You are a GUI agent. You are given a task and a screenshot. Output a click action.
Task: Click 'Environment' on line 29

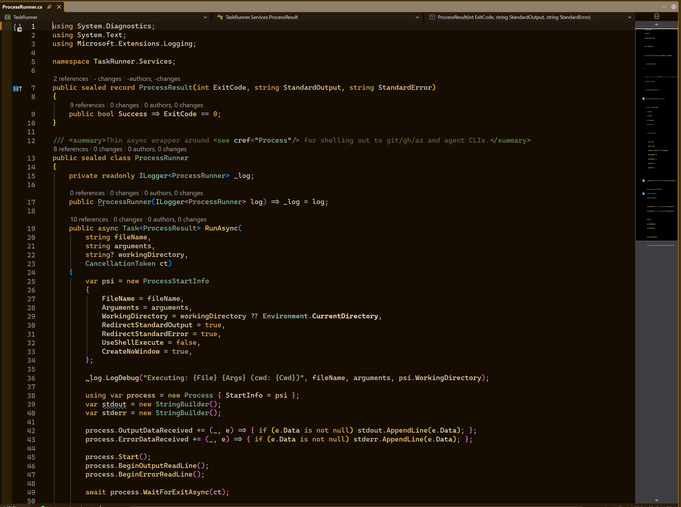click(x=285, y=316)
